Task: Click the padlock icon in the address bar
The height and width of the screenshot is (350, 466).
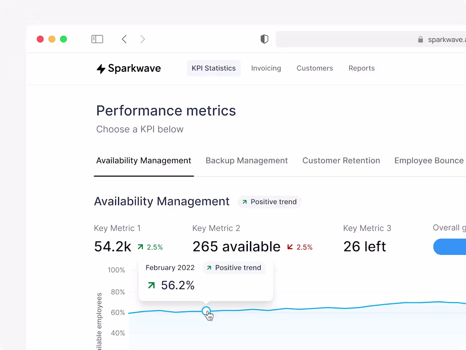Action: point(420,39)
